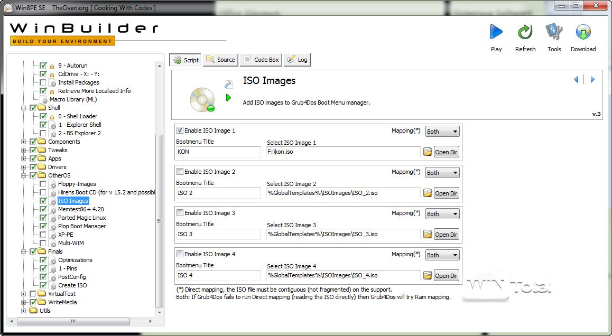The image size is (612, 336).
Task: Browse folder icon for ISO Image 3
Action: tap(428, 234)
